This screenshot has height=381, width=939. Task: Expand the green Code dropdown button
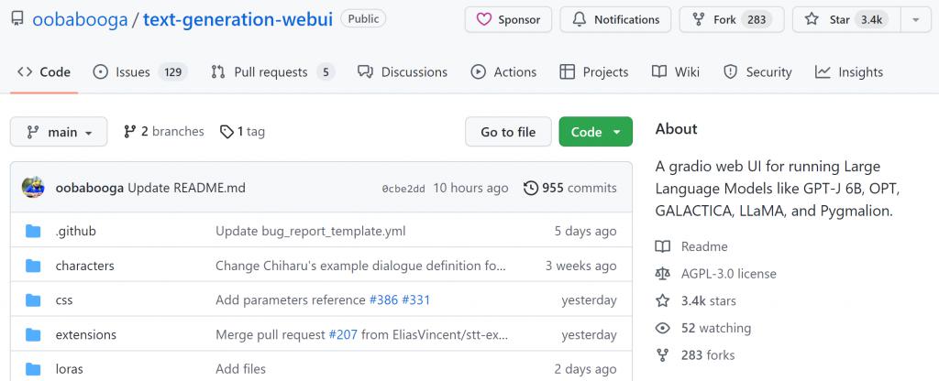click(x=595, y=132)
